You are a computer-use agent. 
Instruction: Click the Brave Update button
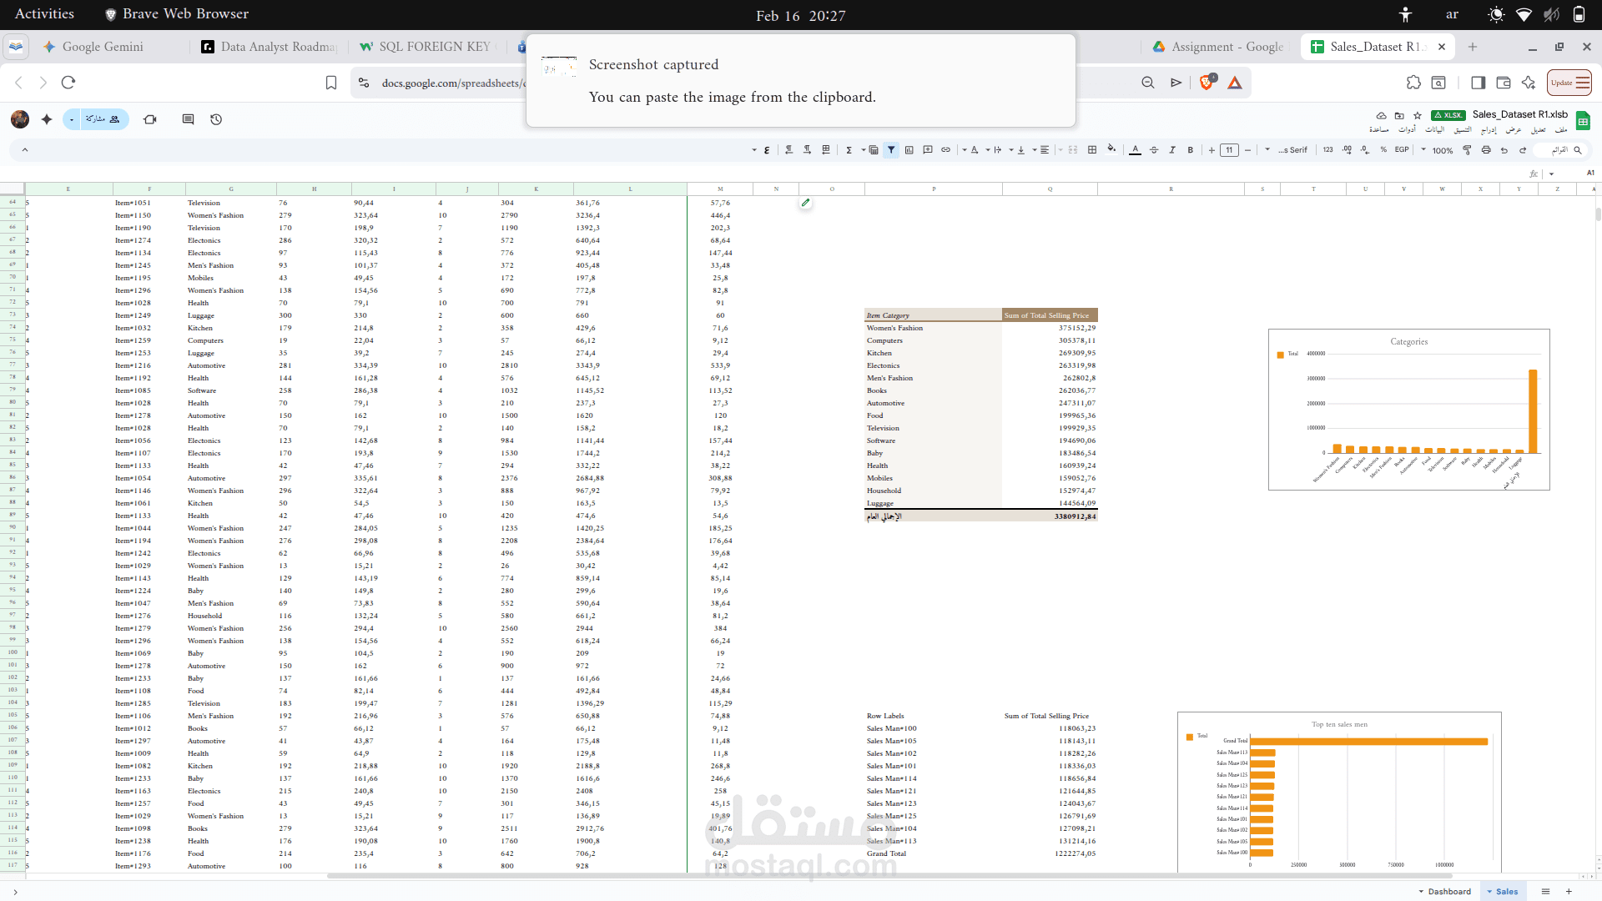click(1569, 83)
